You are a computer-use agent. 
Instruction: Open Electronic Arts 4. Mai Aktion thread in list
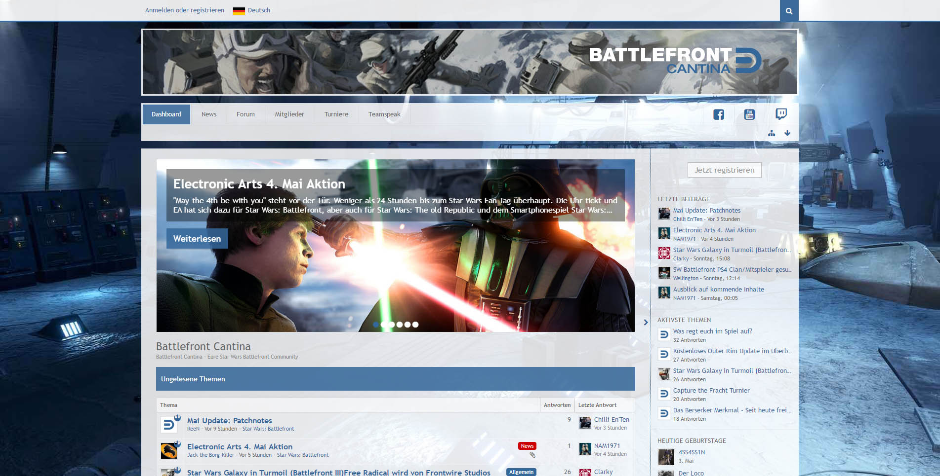[240, 447]
